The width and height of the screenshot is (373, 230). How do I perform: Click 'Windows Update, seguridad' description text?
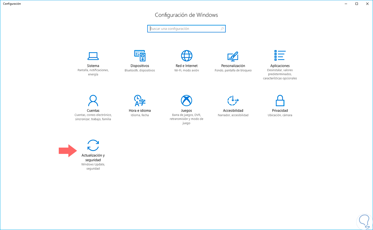93,167
